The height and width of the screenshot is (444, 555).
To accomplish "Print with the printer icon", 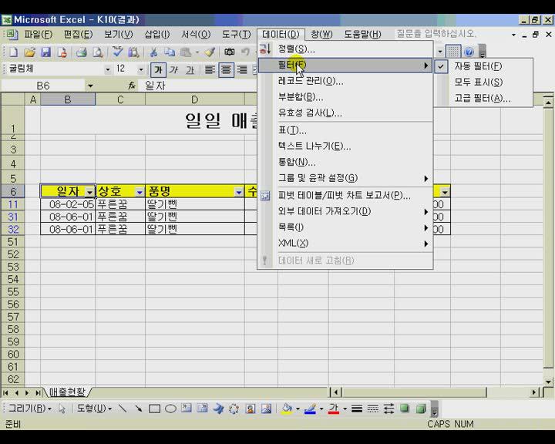I will tap(82, 52).
